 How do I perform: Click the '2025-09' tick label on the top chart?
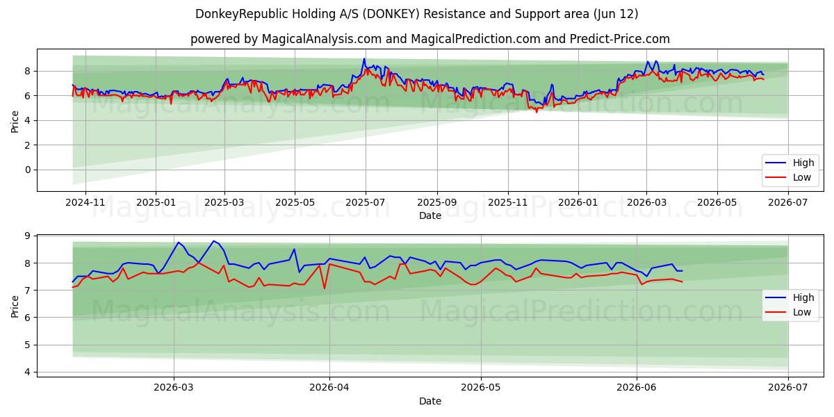[x=437, y=202]
